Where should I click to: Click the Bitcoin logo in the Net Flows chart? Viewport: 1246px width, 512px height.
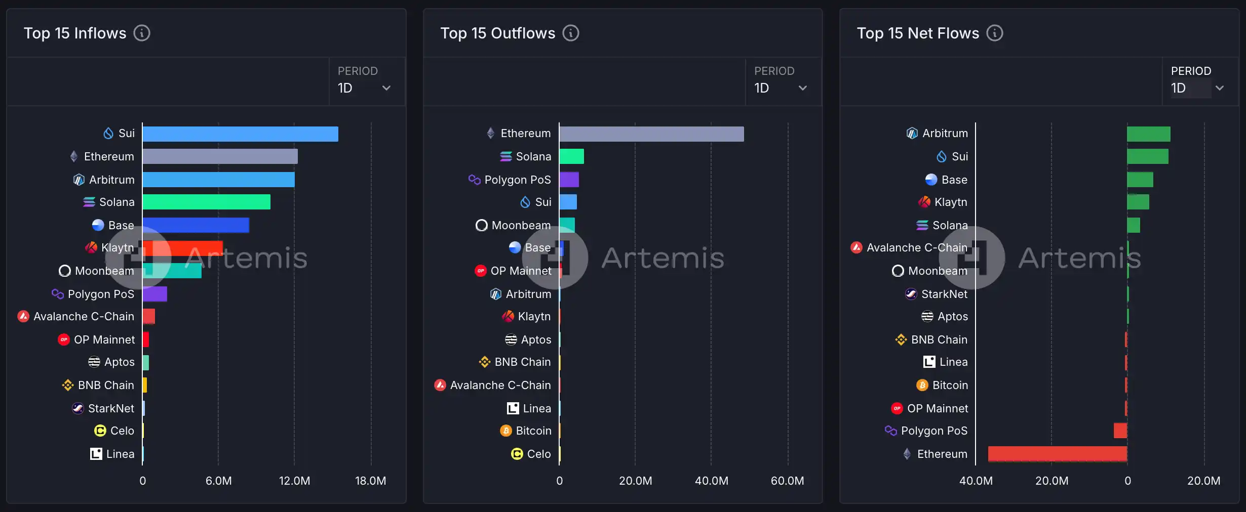922,386
